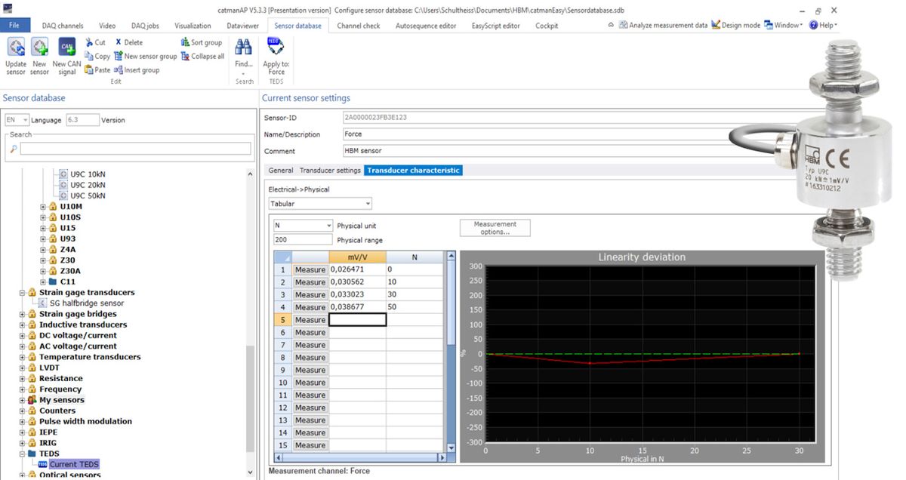Select the mV/V column header
This screenshot has height=480, width=906.
click(x=357, y=257)
